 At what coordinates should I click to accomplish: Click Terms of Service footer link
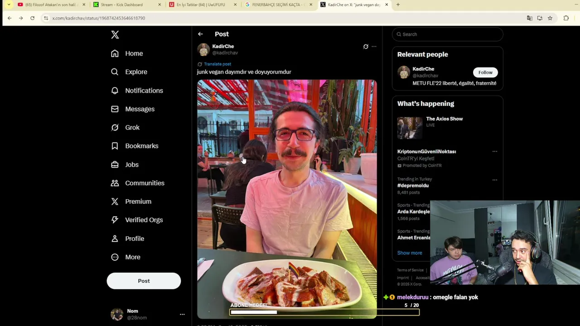tap(411, 270)
